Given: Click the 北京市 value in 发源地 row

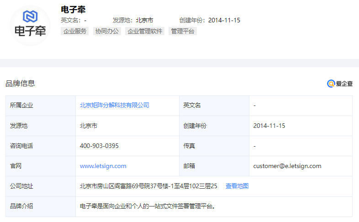Looking at the screenshot, I should (88, 126).
